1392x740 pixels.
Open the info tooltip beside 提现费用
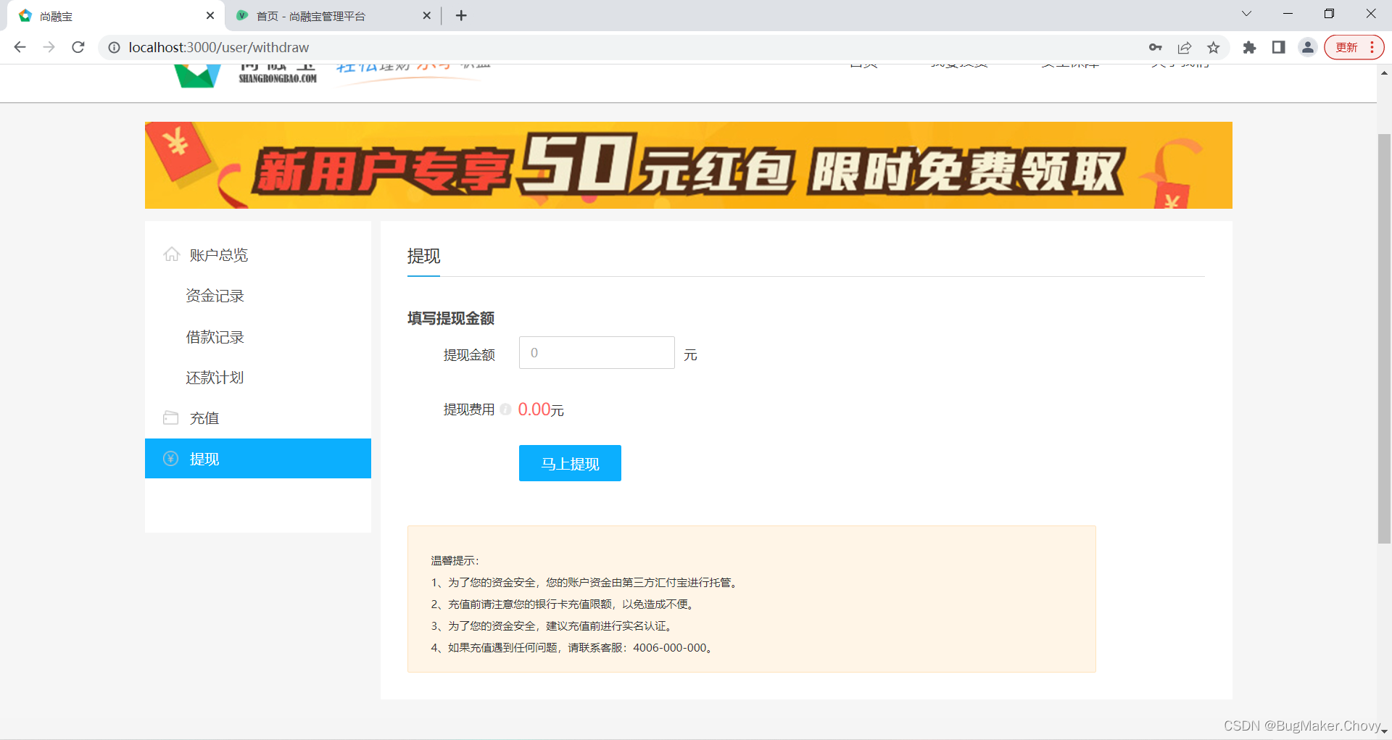[506, 409]
